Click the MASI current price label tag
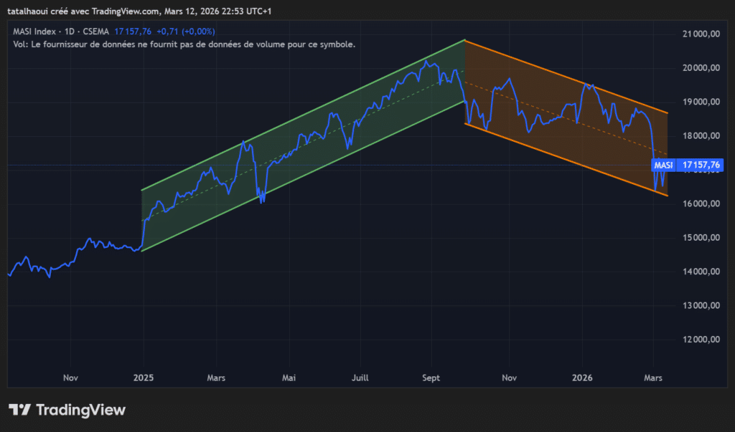This screenshot has height=432, width=735. (663, 165)
